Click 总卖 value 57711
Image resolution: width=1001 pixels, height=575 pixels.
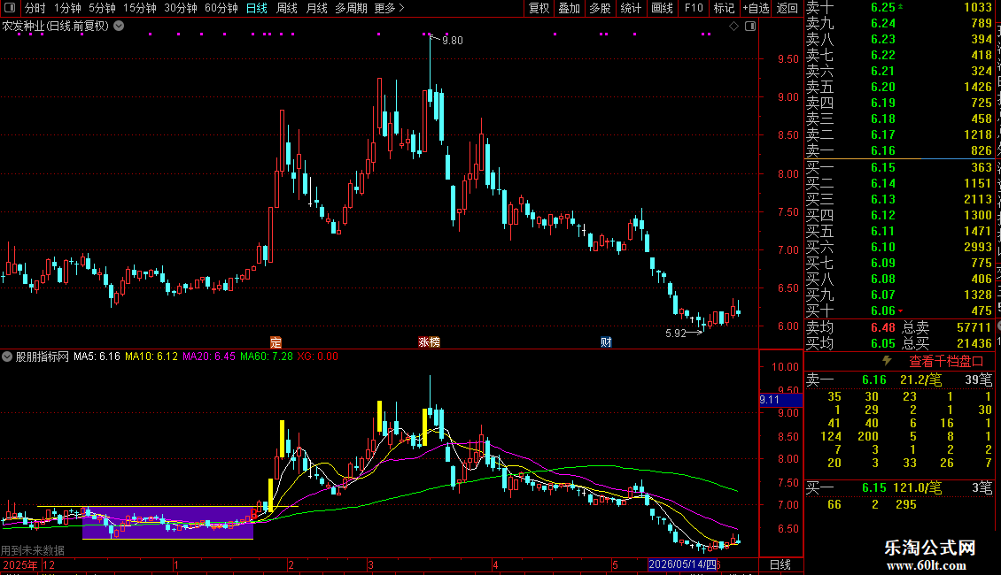(x=974, y=327)
